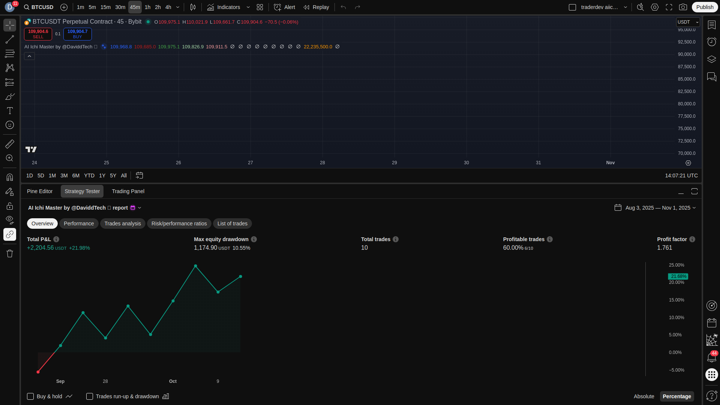Viewport: 720px width, 405px height.
Task: Check Trades run-up & drawdown option
Action: pyautogui.click(x=90, y=396)
